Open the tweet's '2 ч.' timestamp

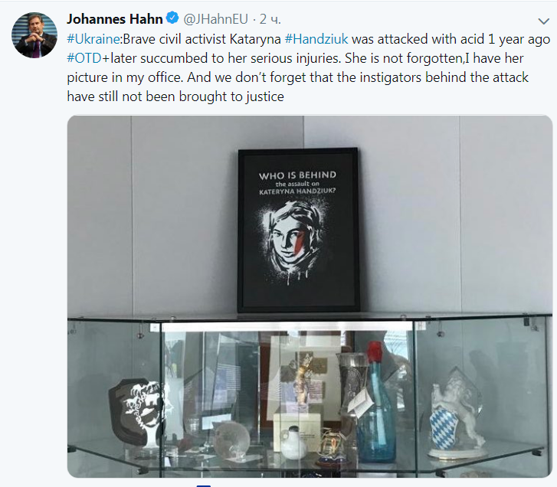(270, 19)
